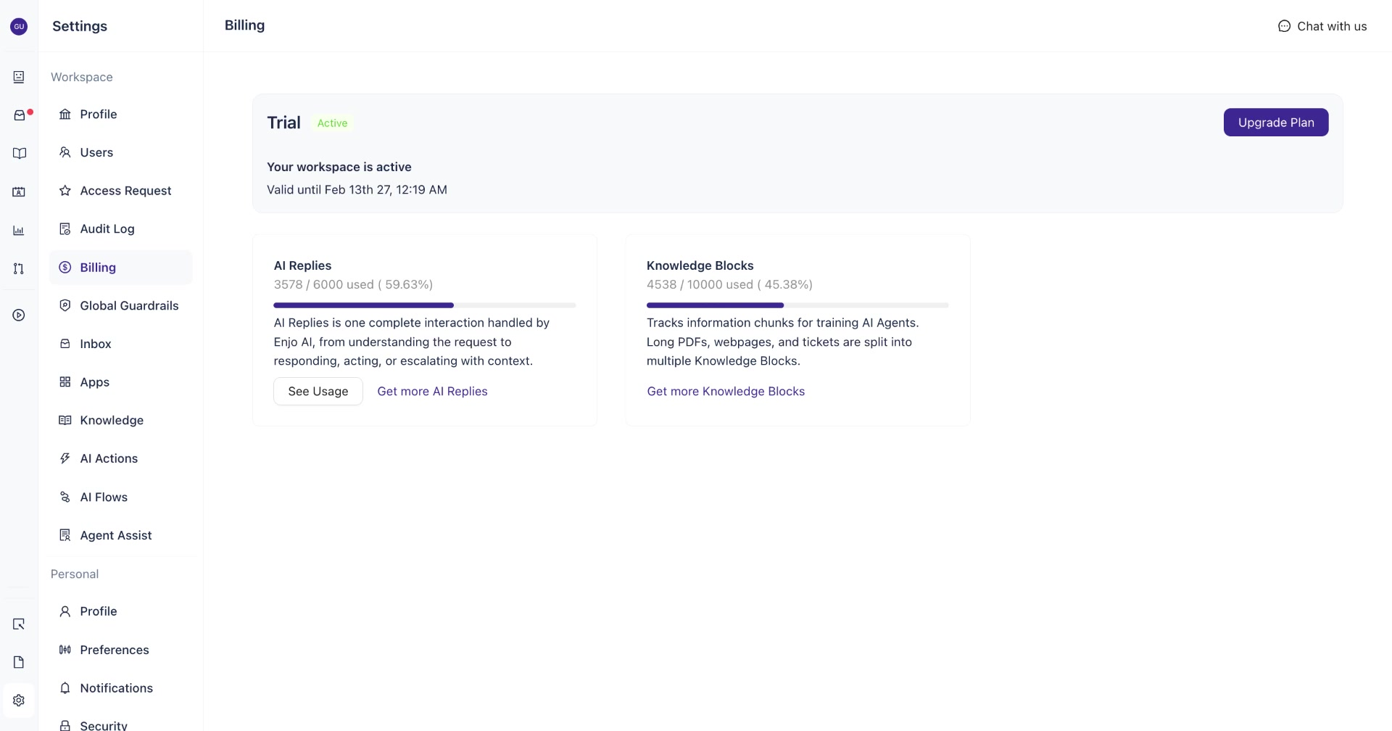Click the contact card icon in left rail
Screen dimensions: 1392x731
click(19, 192)
